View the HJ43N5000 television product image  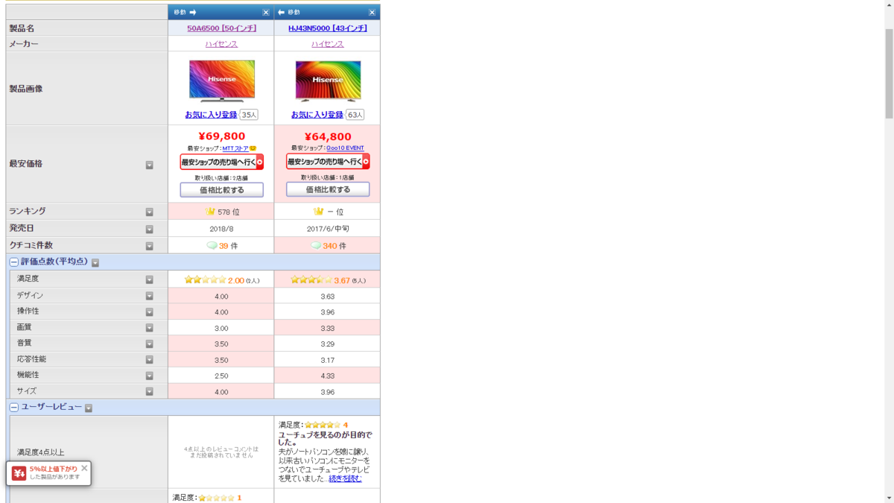pos(328,80)
